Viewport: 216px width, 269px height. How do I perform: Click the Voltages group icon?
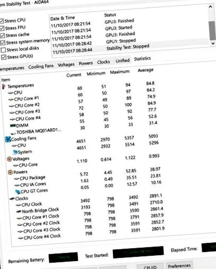pos(9,159)
